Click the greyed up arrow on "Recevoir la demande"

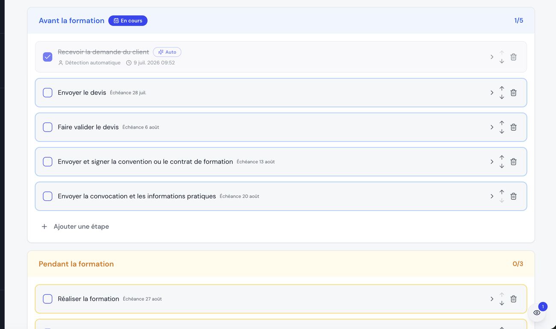click(x=502, y=53)
